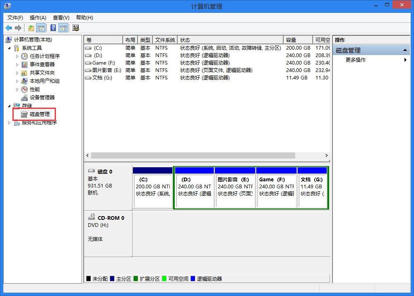Click the 事件查看器 tree icon
Screen dimensions: 414x296
pyautogui.click(x=24, y=65)
